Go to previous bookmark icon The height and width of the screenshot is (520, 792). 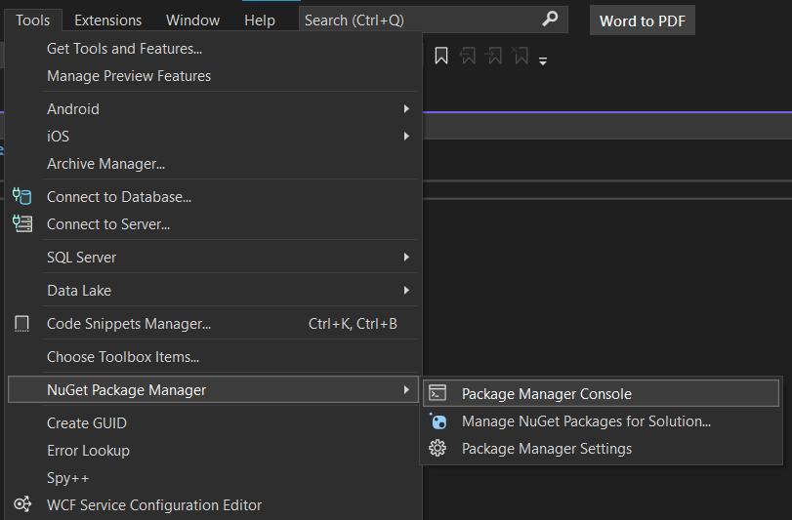click(x=468, y=56)
